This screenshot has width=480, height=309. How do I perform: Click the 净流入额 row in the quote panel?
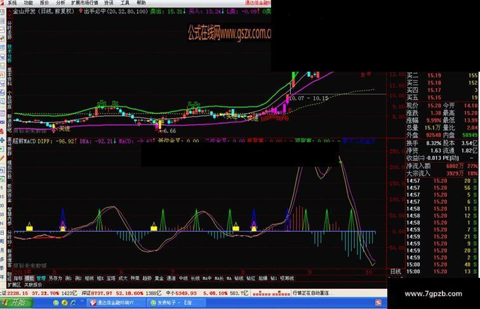tap(442, 166)
